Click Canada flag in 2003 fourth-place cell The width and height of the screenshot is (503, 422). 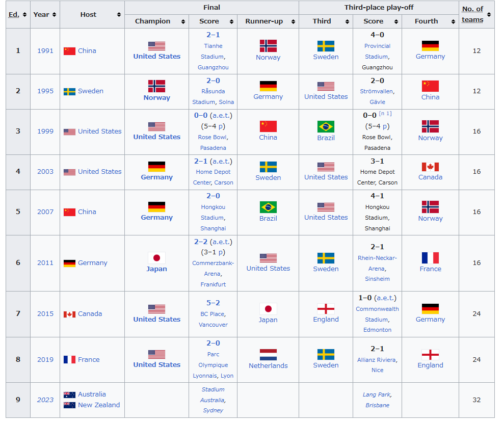click(430, 167)
